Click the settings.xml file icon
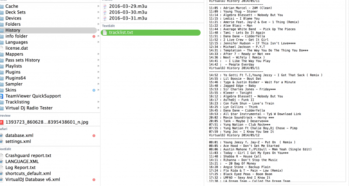Viewport: 349px width, 186px height. [x=2, y=142]
